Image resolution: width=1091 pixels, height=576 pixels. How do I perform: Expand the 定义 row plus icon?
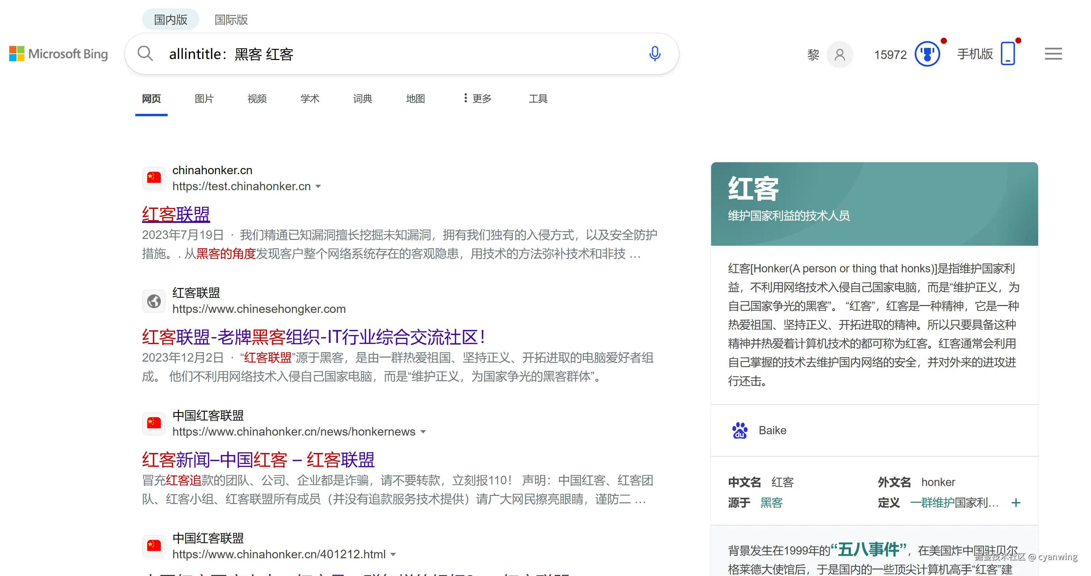point(1016,503)
